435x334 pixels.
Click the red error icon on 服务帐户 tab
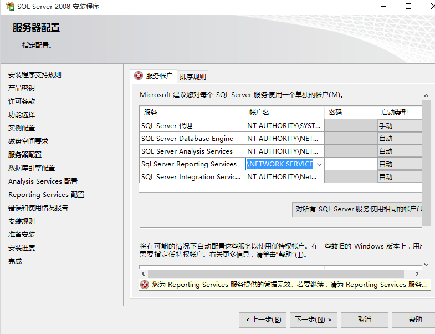tap(139, 75)
